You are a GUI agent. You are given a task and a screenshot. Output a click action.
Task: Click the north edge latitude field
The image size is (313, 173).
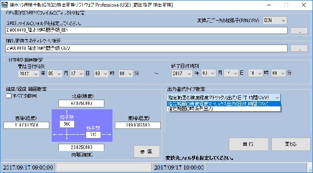pos(81,104)
